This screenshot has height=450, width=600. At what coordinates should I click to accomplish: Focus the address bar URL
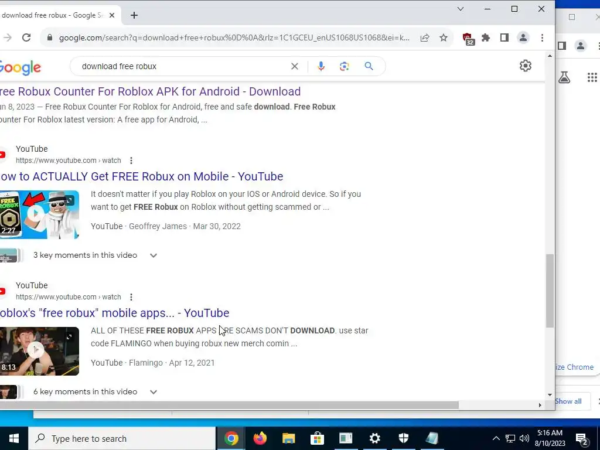click(234, 37)
